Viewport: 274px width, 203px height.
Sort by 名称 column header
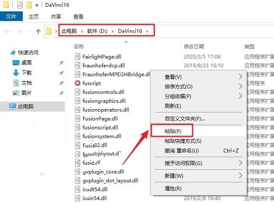click(79, 46)
